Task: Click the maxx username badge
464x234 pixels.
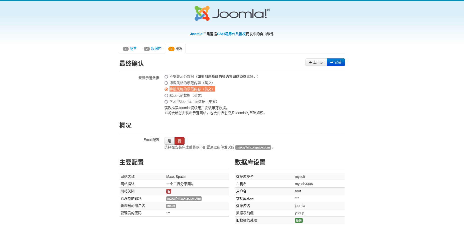Action: (x=171, y=206)
